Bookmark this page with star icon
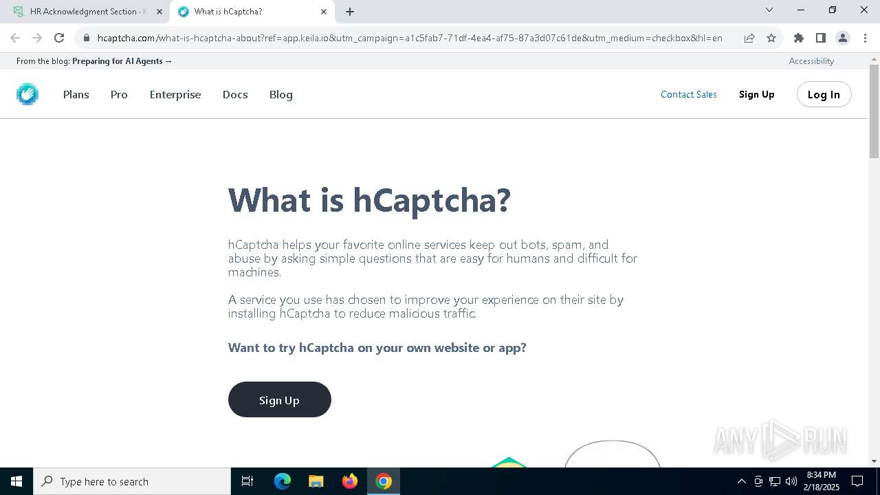This screenshot has height=495, width=880. point(771,38)
